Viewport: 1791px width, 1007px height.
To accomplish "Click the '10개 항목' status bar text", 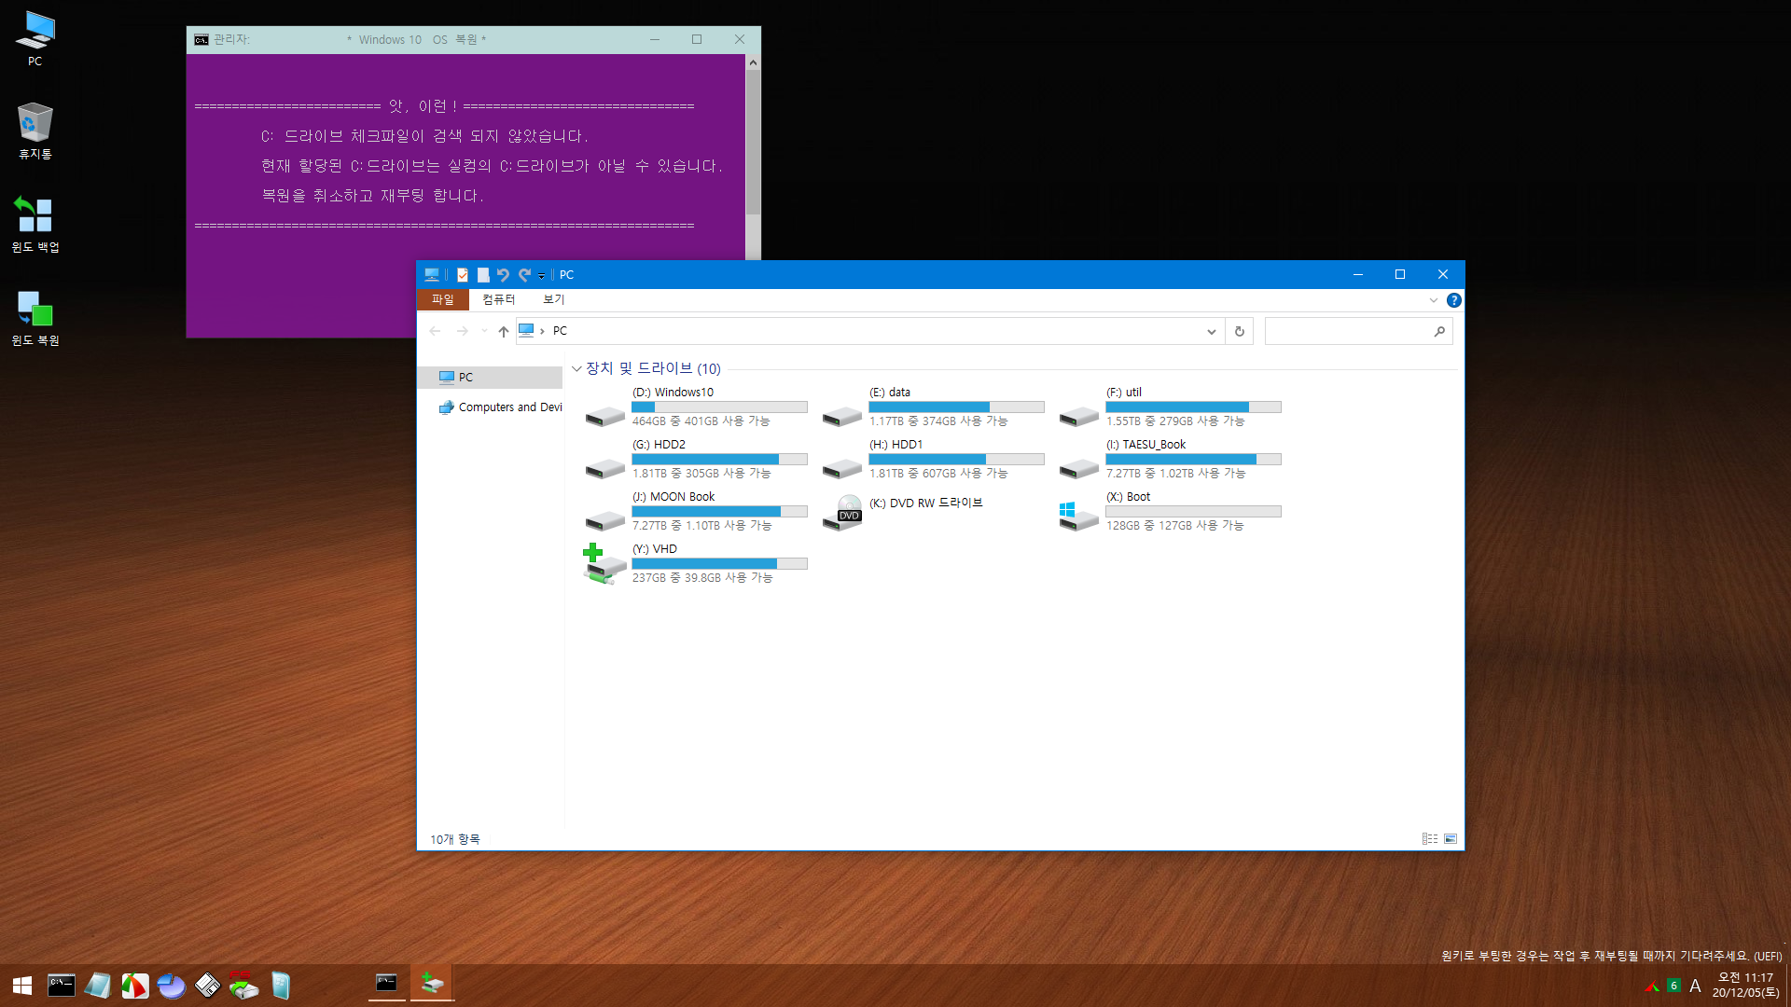I will 454,840.
